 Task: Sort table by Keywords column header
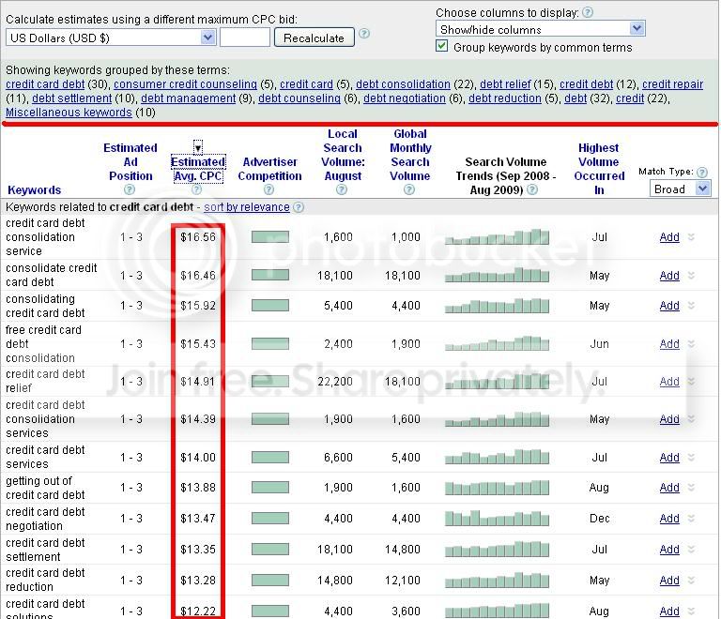[x=35, y=190]
